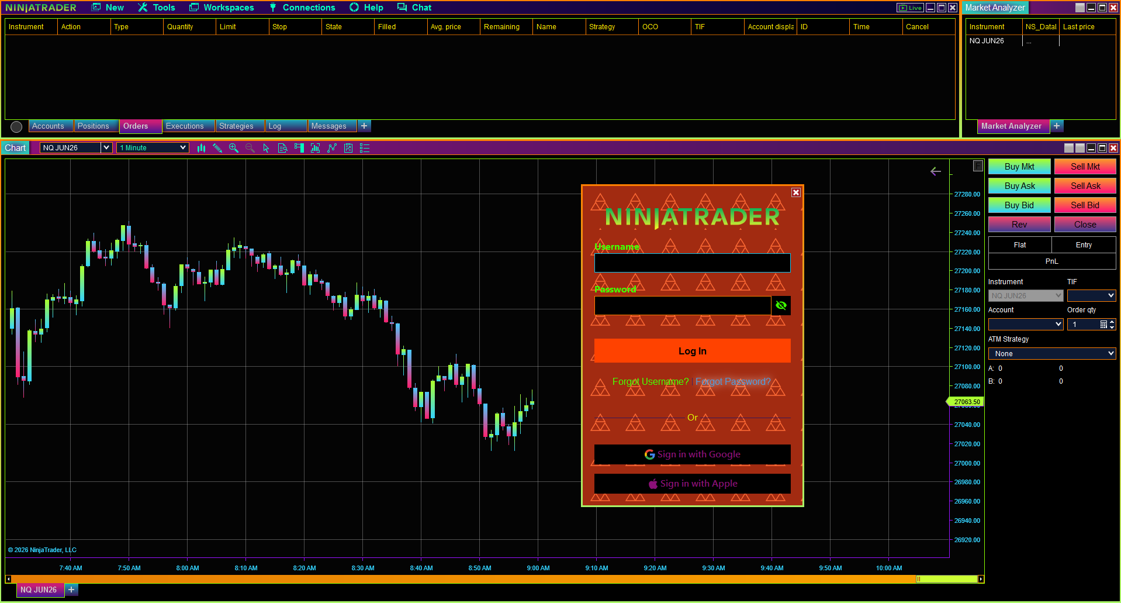This screenshot has width=1121, height=603.
Task: Open the Chat menu
Action: [414, 8]
